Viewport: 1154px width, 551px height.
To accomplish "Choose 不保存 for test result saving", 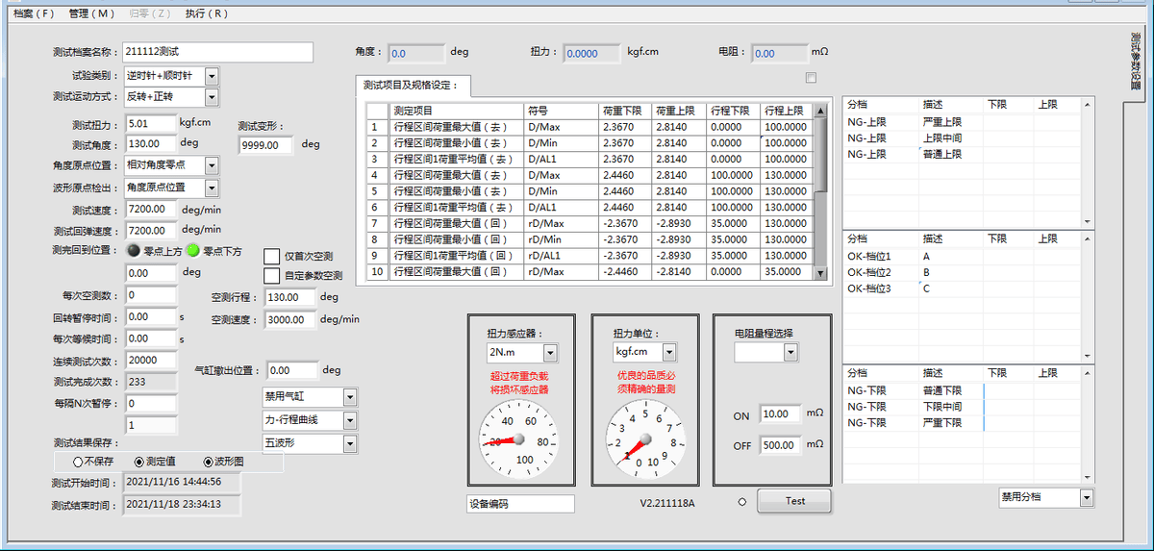I will click(78, 462).
